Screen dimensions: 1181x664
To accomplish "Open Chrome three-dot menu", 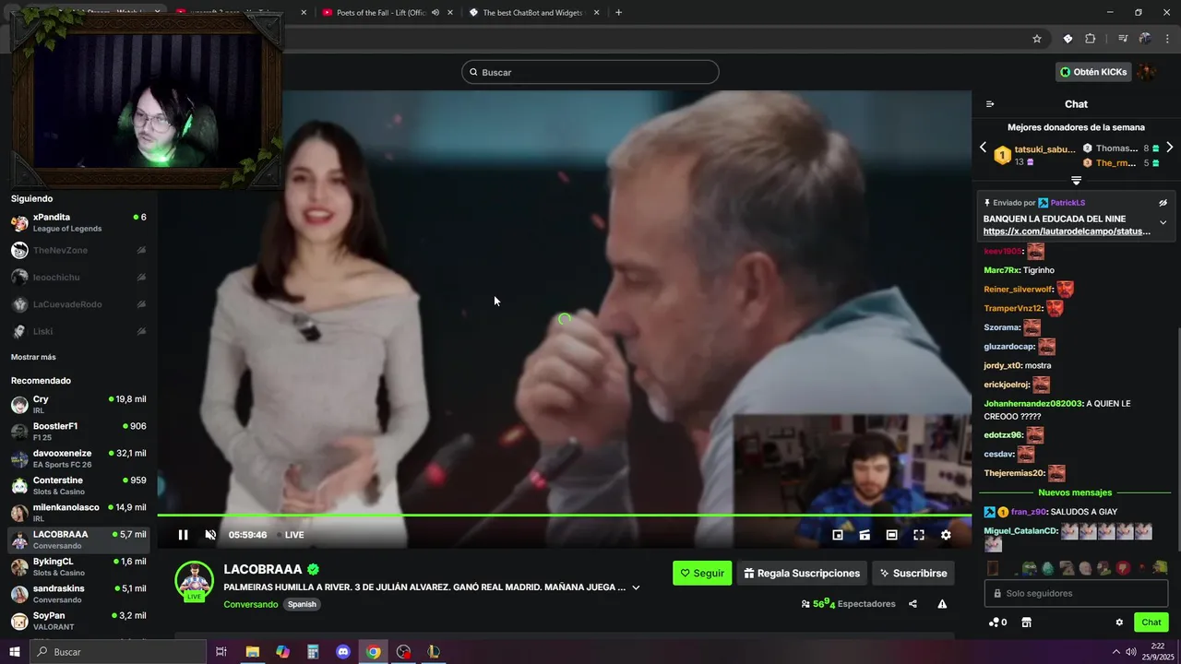I will (1167, 39).
